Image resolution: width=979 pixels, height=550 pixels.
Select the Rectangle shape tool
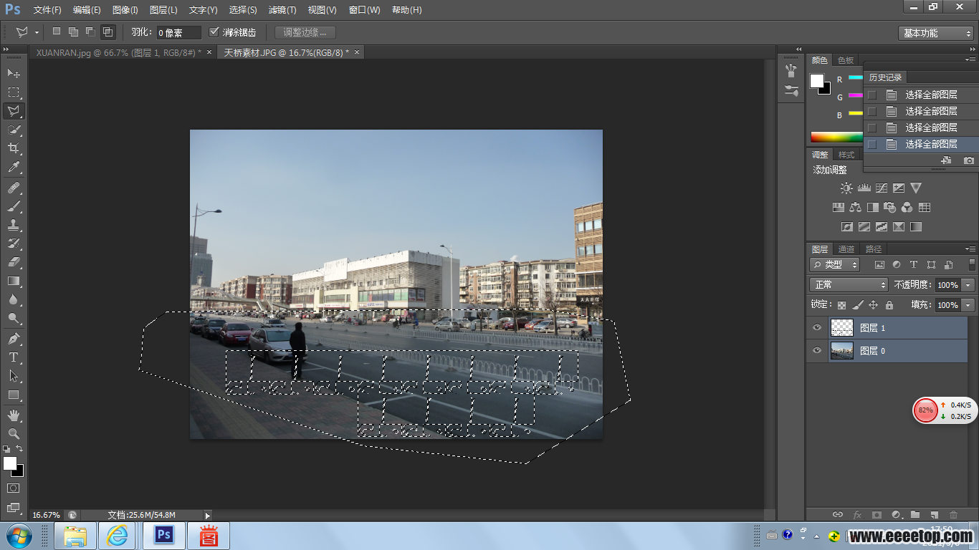pyautogui.click(x=14, y=395)
